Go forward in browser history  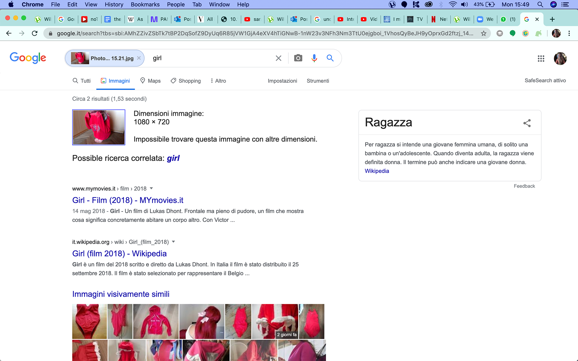click(x=22, y=33)
